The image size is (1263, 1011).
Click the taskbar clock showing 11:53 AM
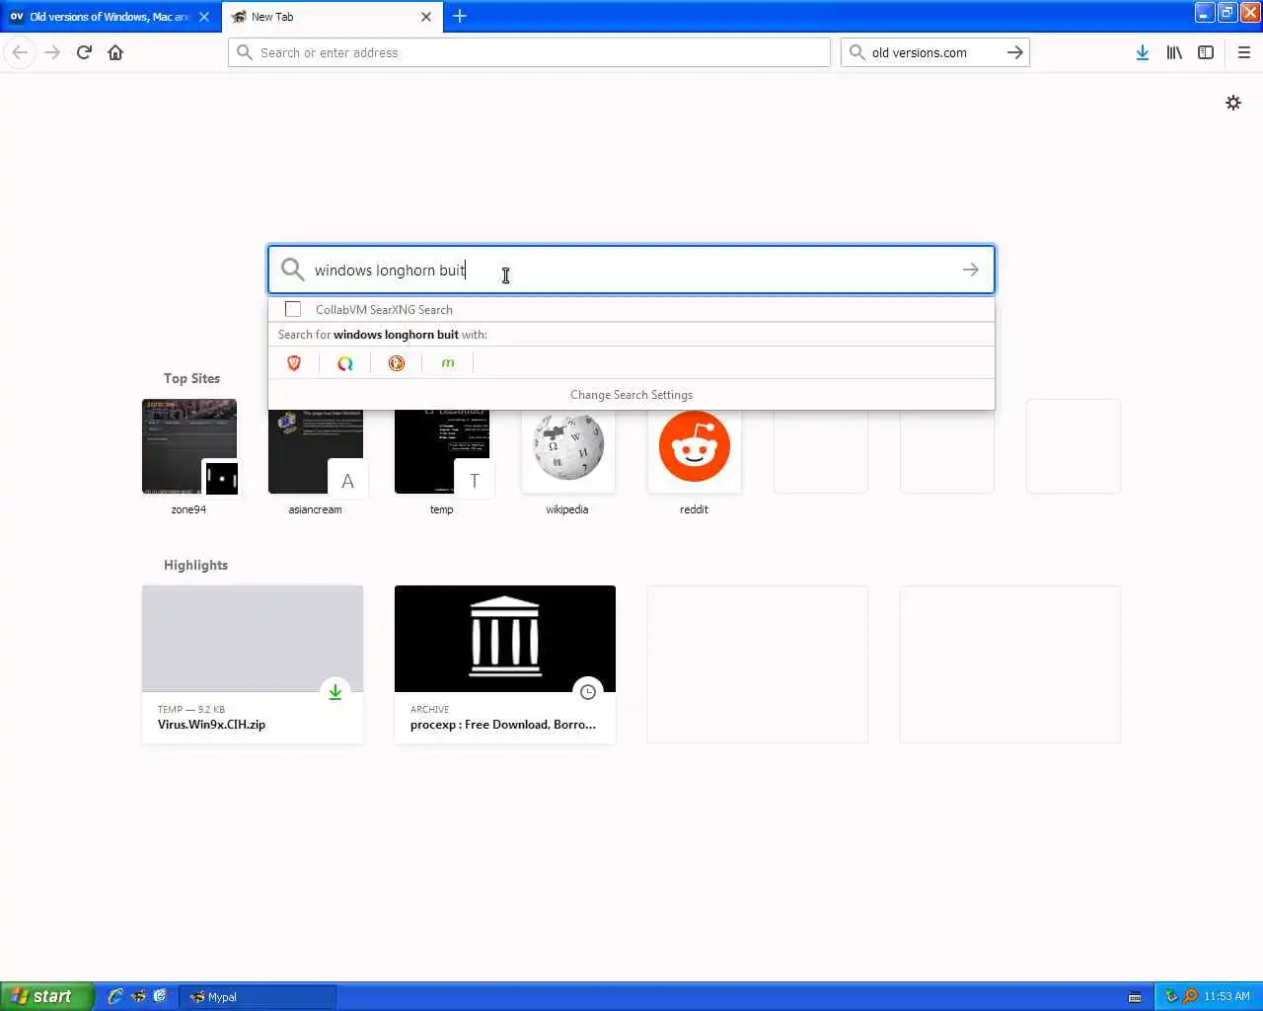1226,996
